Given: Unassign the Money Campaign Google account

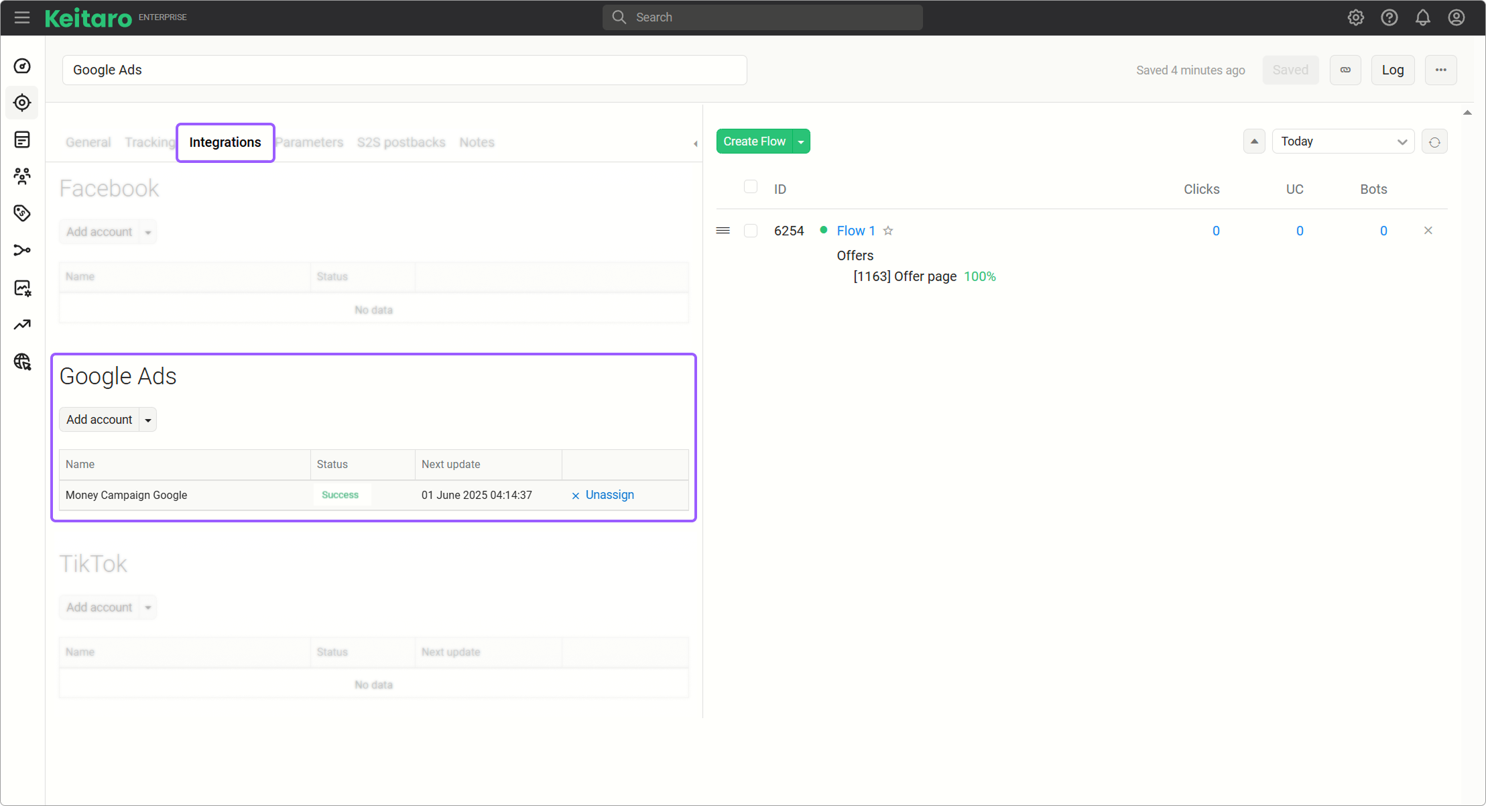Looking at the screenshot, I should [603, 495].
